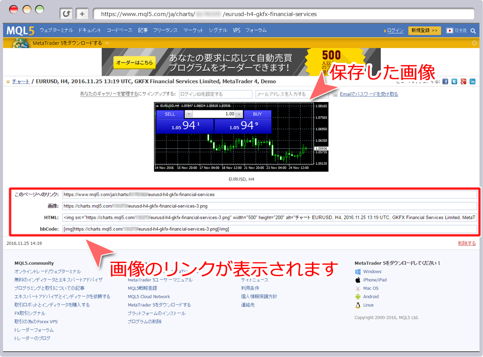Open MQL5 Cloud Network link
483x357 pixels.
pos(149,297)
